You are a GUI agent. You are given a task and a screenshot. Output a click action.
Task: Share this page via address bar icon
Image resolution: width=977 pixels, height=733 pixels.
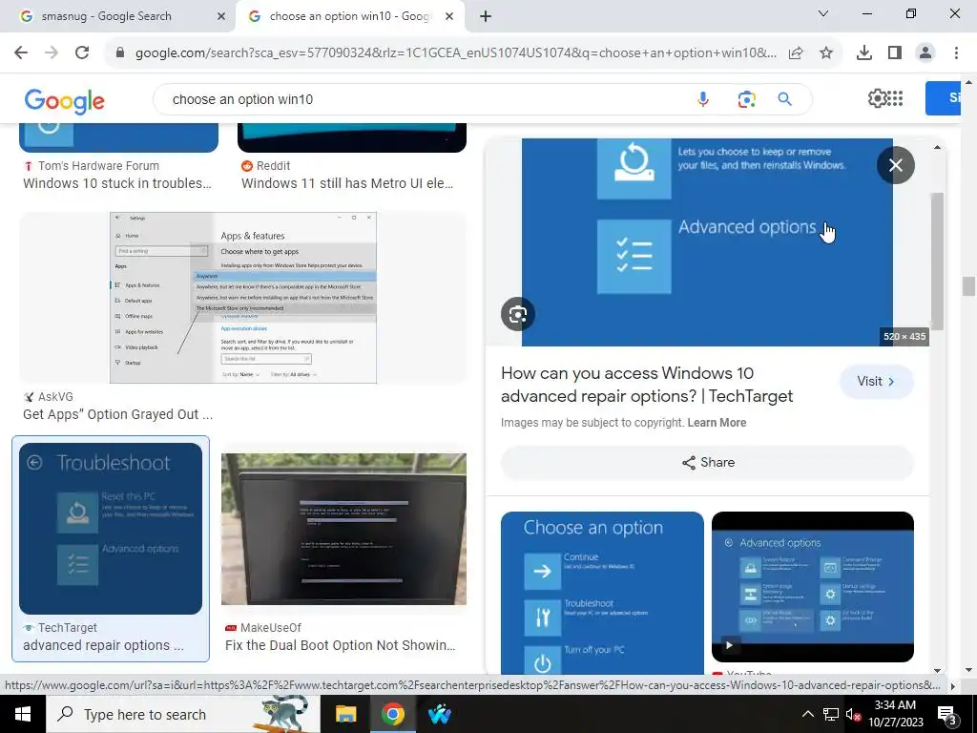coord(796,53)
